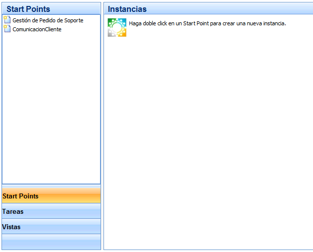Click the colorful Instancias logo icon

[x=117, y=27]
